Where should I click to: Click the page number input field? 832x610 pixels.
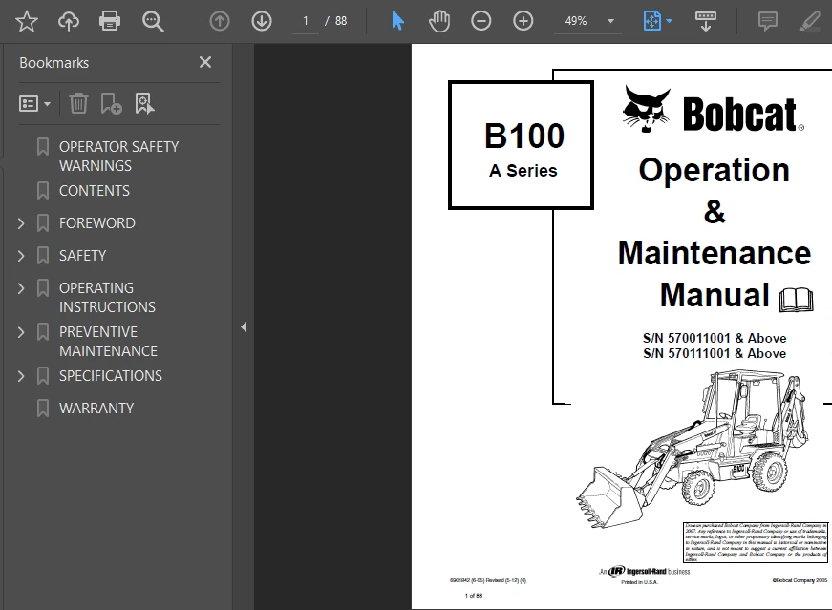305,20
